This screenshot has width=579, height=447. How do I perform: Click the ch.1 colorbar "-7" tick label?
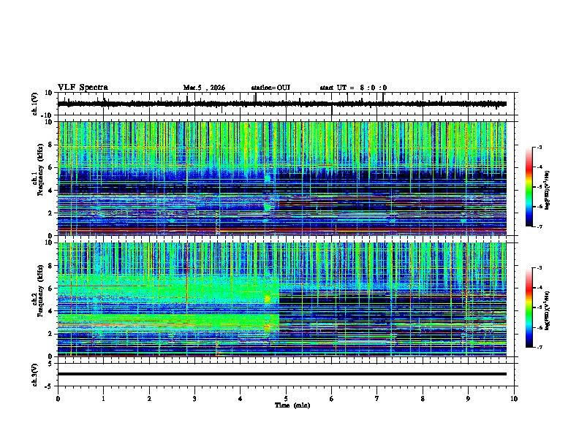click(x=540, y=226)
